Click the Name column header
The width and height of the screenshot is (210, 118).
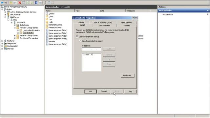click(x=60, y=11)
